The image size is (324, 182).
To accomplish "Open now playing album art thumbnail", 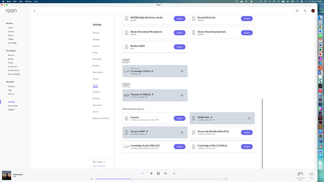I will [7, 175].
